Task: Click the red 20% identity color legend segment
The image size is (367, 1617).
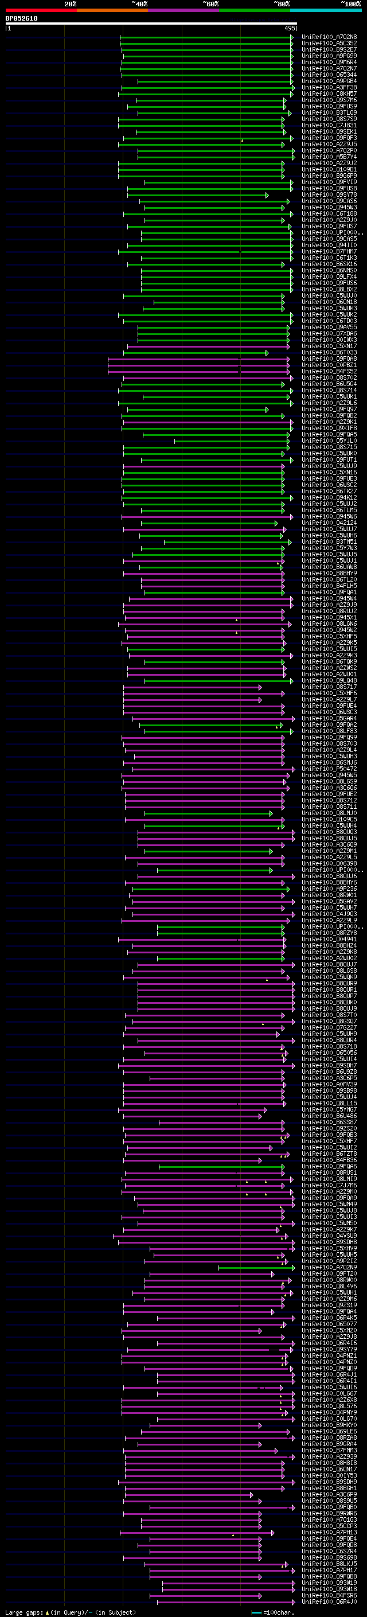Action: coord(41,10)
